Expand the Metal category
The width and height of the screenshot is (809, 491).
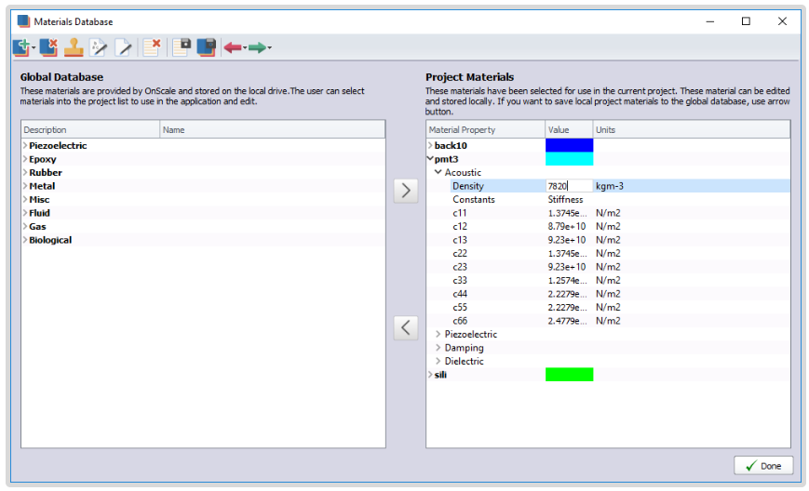click(25, 185)
